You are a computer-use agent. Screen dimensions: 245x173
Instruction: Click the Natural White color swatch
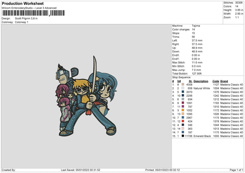[x=183, y=88]
